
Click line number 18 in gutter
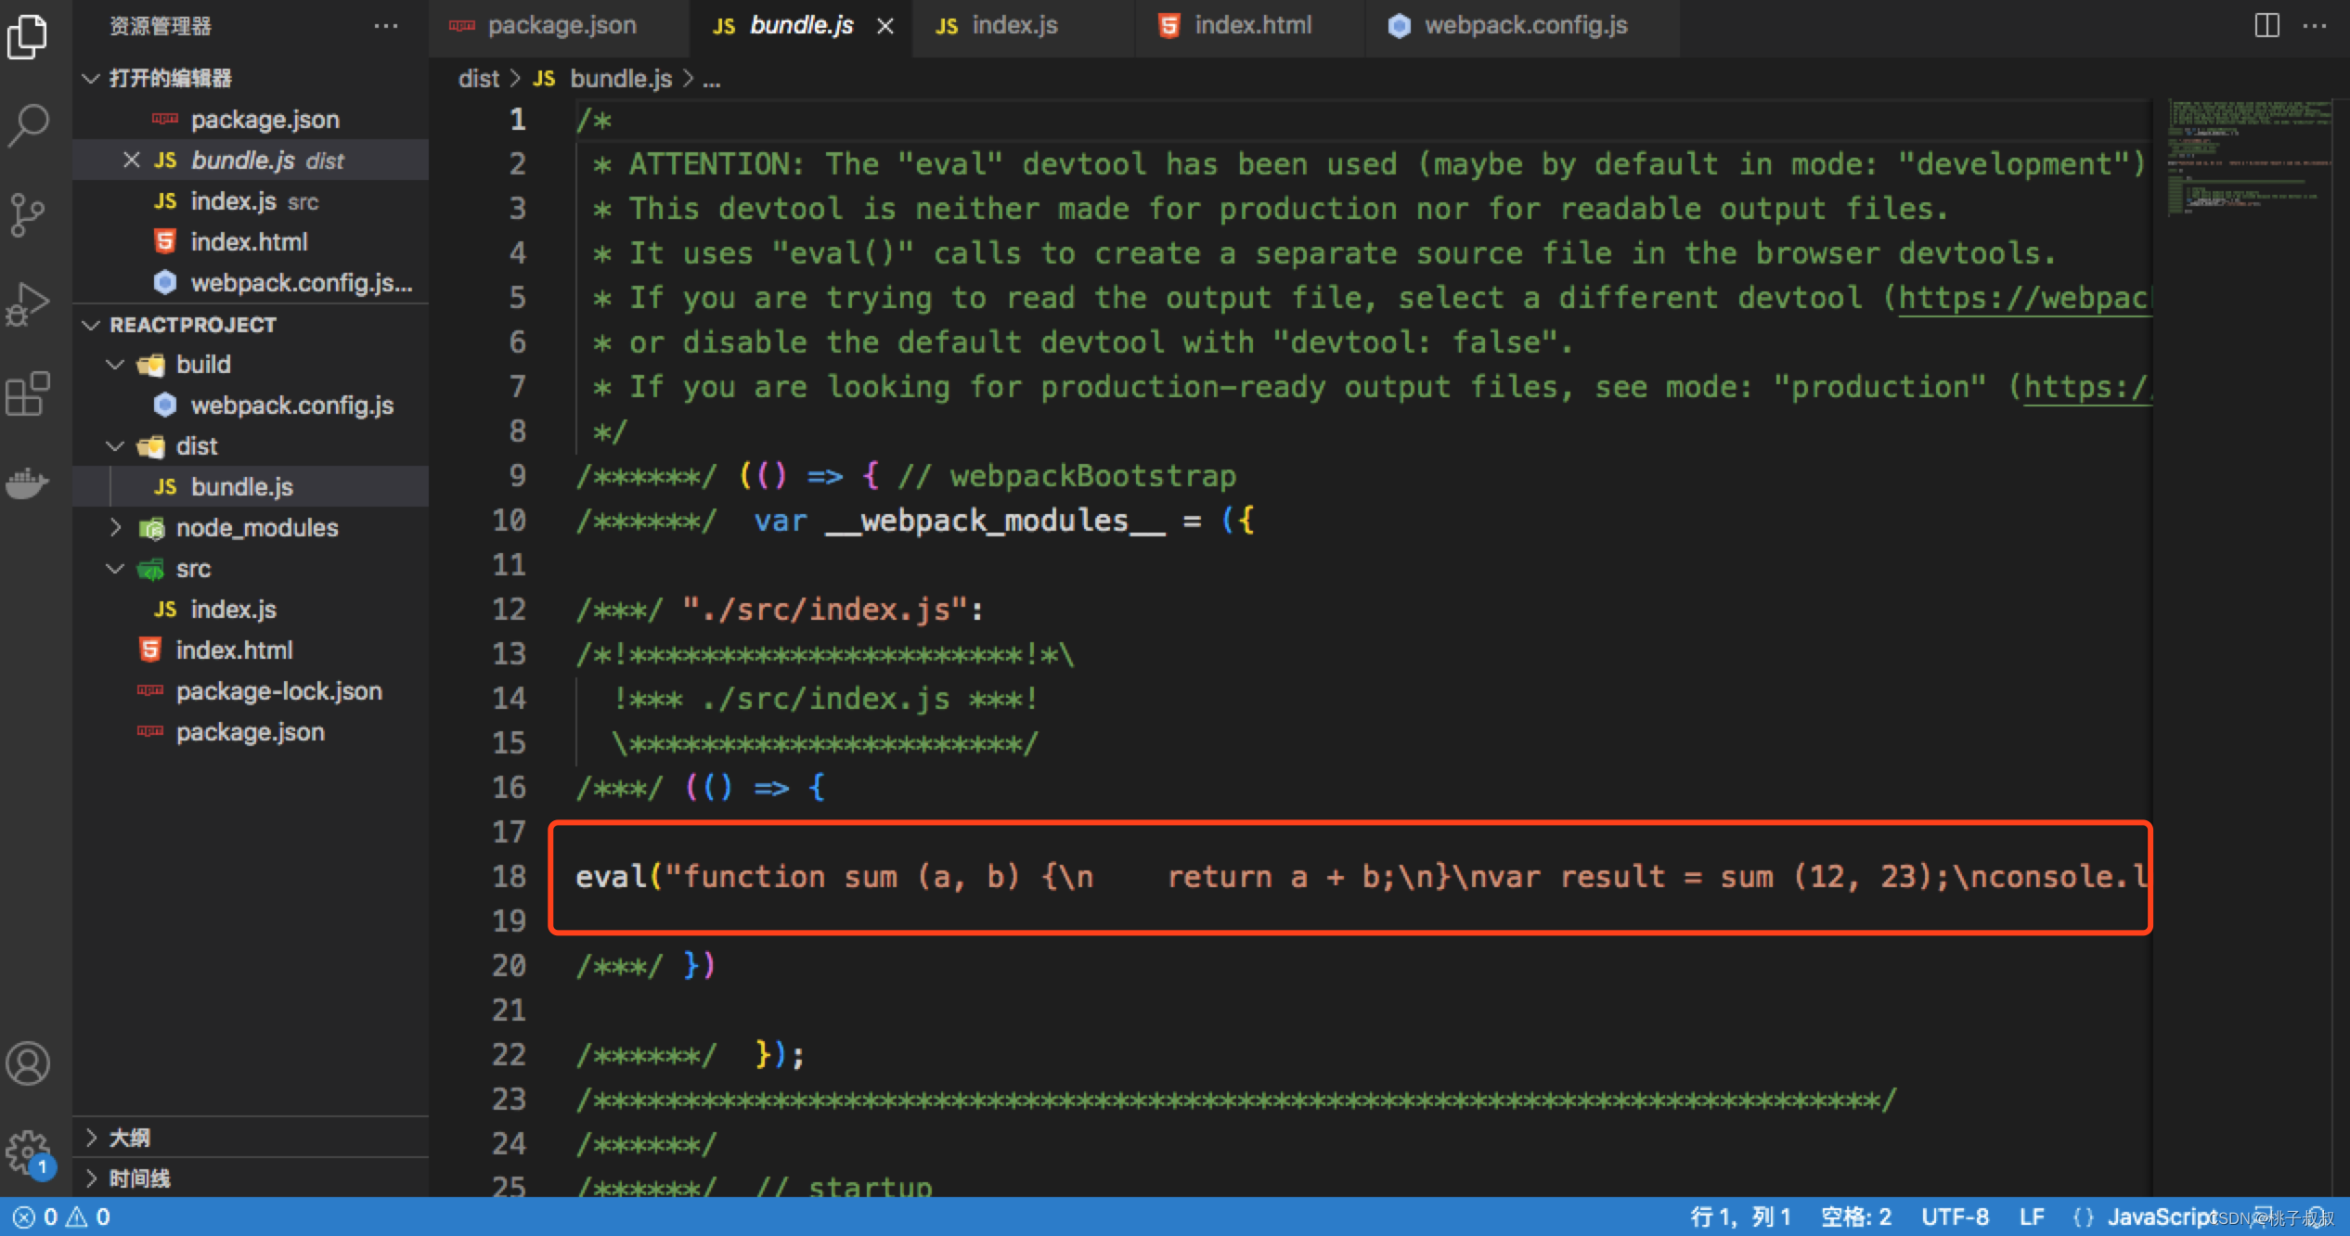pos(509,877)
